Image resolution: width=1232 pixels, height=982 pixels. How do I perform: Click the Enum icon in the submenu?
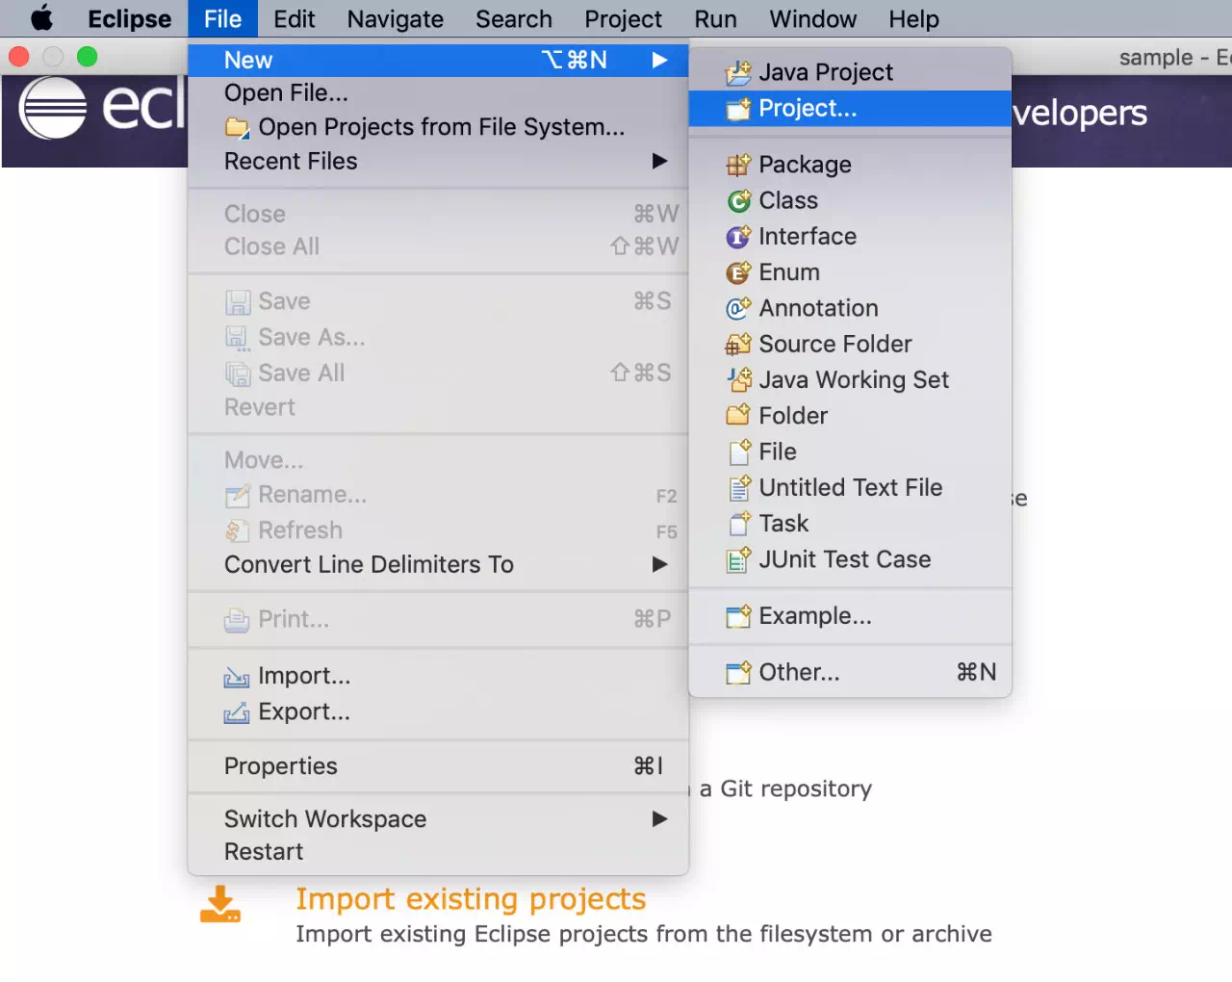[738, 272]
